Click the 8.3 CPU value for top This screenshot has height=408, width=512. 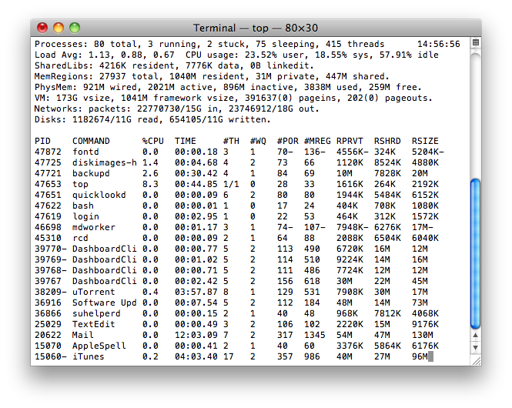click(x=150, y=184)
